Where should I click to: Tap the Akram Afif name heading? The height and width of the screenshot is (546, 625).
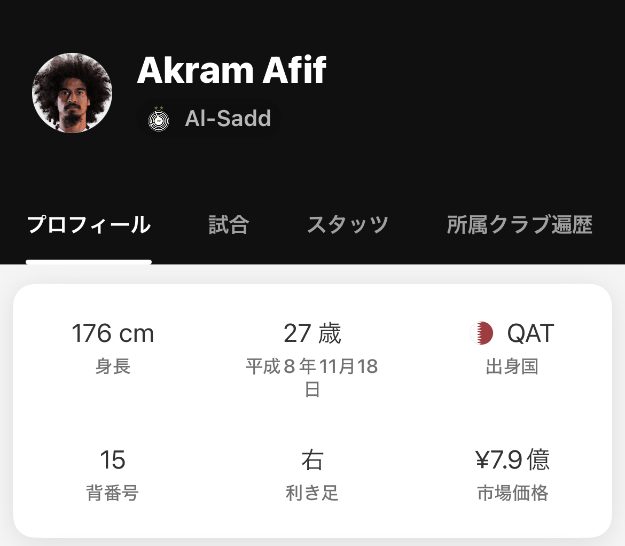[x=232, y=70]
